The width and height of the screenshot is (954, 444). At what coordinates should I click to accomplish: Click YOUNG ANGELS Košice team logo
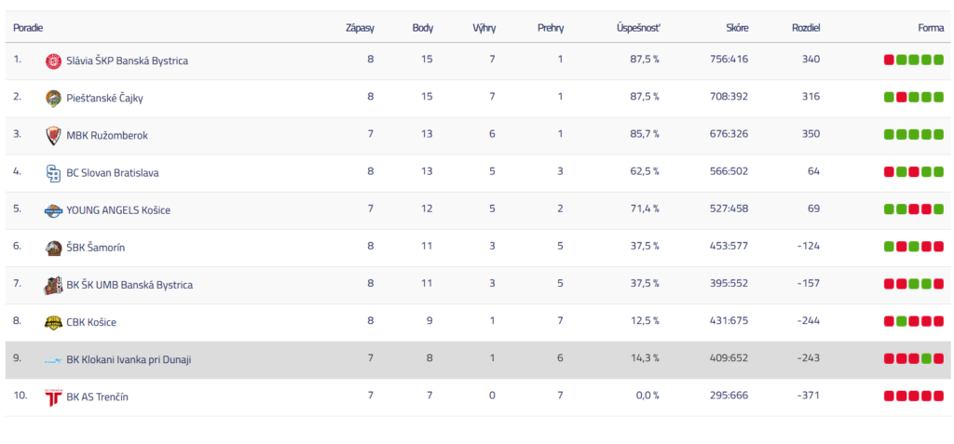[53, 210]
